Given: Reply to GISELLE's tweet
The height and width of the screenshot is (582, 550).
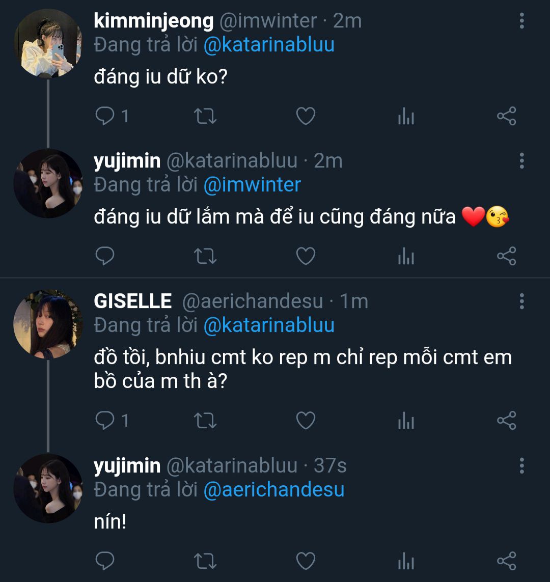Looking at the screenshot, I should coord(105,420).
